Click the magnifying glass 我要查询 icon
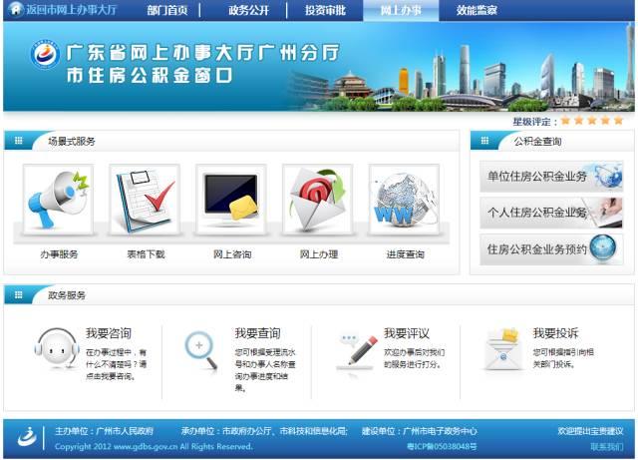This screenshot has height=460, width=638. (x=201, y=350)
